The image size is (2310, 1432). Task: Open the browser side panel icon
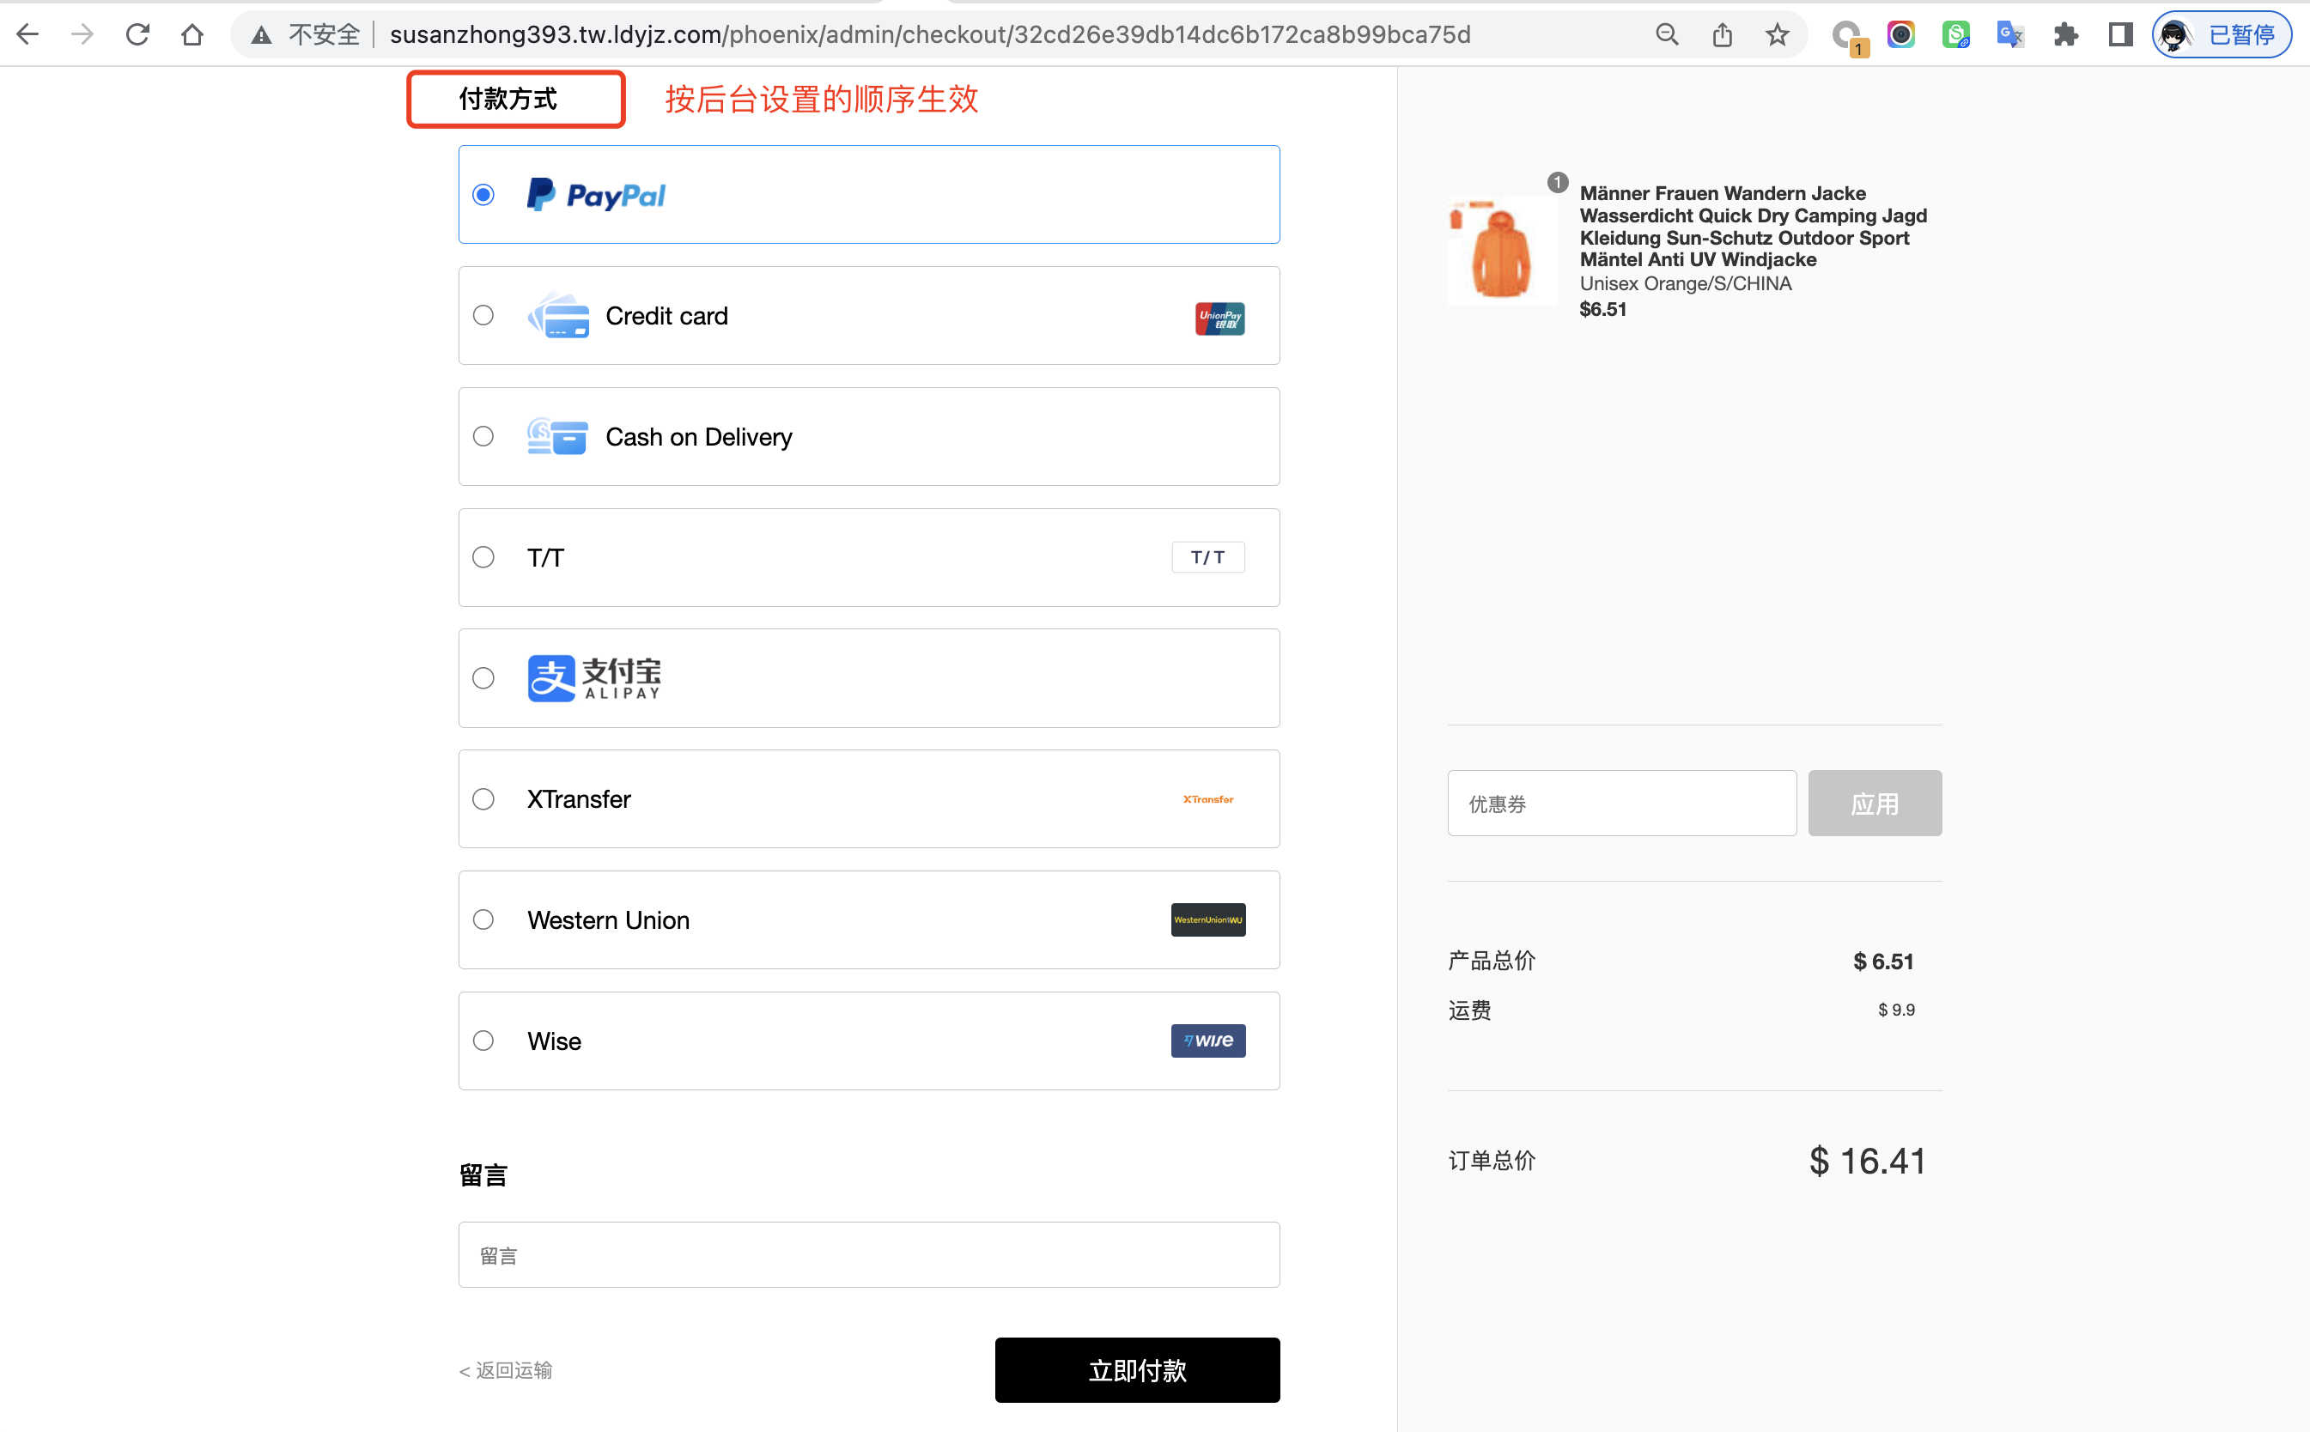[2119, 35]
